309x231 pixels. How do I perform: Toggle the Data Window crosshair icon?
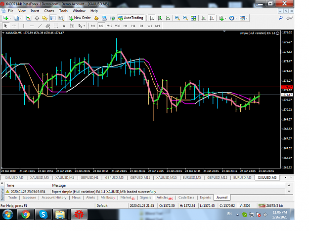coord(37,18)
